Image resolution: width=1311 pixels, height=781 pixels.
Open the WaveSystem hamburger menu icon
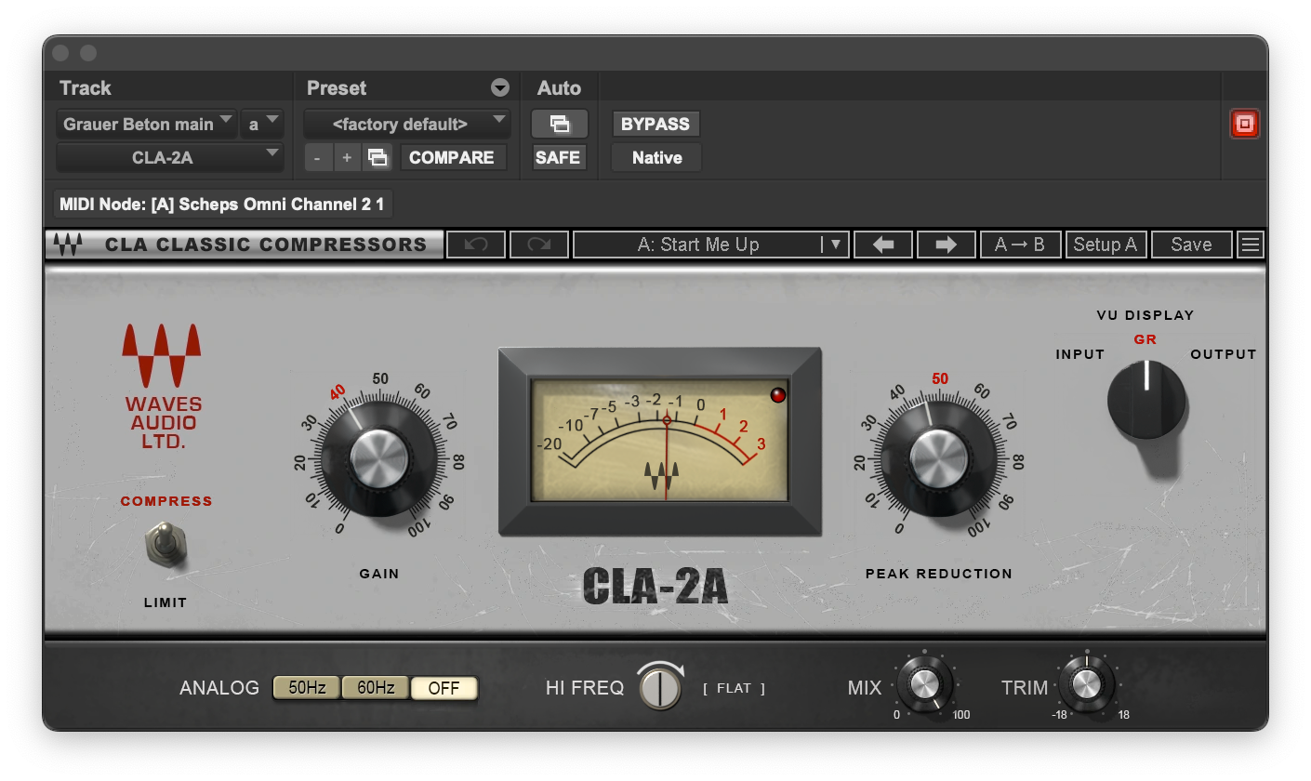1251,244
